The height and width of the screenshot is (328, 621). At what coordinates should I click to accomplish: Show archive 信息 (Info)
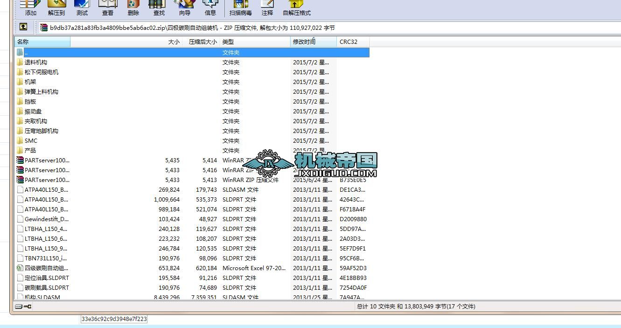(210, 5)
